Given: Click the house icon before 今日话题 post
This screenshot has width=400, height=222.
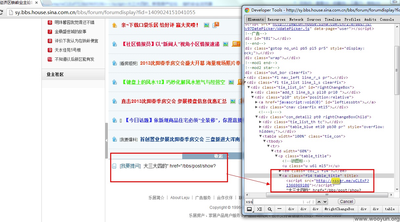Looking at the screenshot, I should click(x=114, y=120).
